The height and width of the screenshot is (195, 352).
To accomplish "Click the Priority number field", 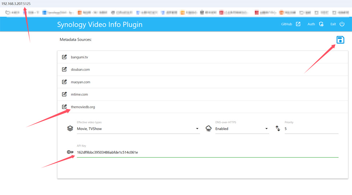I will click(x=311, y=129).
